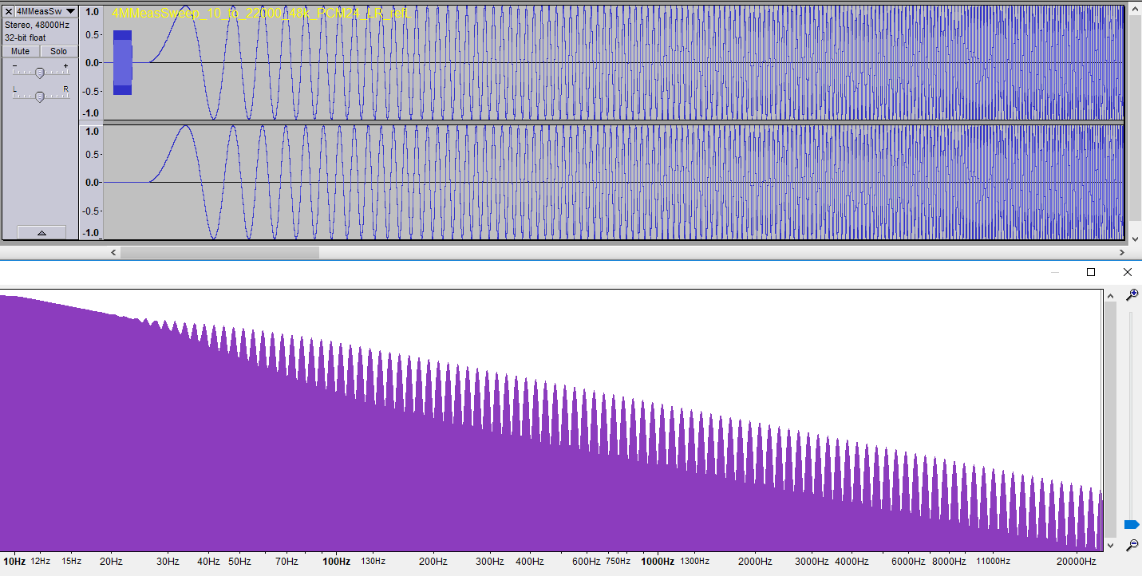
Task: Collapse the track with the triangle button
Action: pos(41,232)
